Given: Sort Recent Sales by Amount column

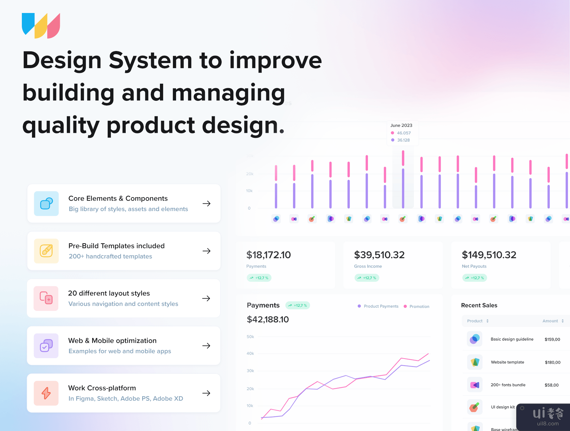Looking at the screenshot, I should point(553,321).
